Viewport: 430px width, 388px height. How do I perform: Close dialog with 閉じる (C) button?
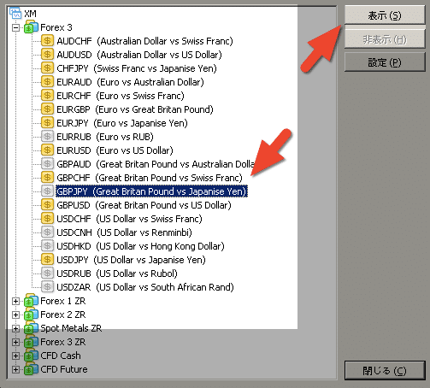pyautogui.click(x=385, y=371)
